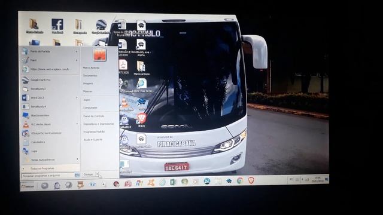Open Computador from the Start menu
This screenshot has height=215, width=383.
coord(90,107)
